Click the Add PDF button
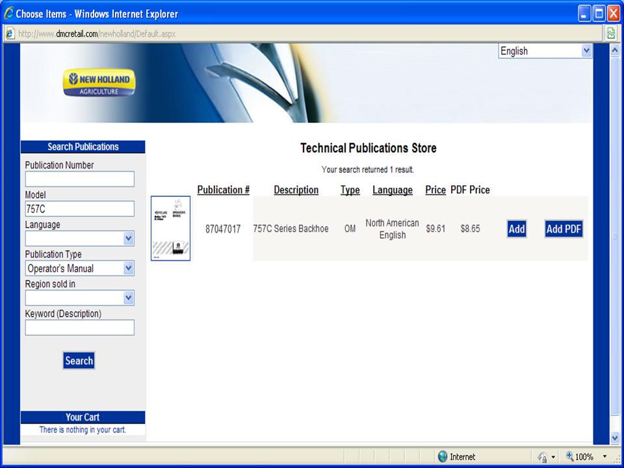The width and height of the screenshot is (624, 468). (x=564, y=229)
